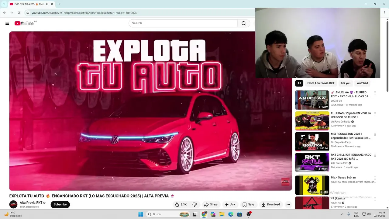Viewport: 389px width, 219px height.
Task: Click the browser address bar URL
Action: click(x=84, y=13)
